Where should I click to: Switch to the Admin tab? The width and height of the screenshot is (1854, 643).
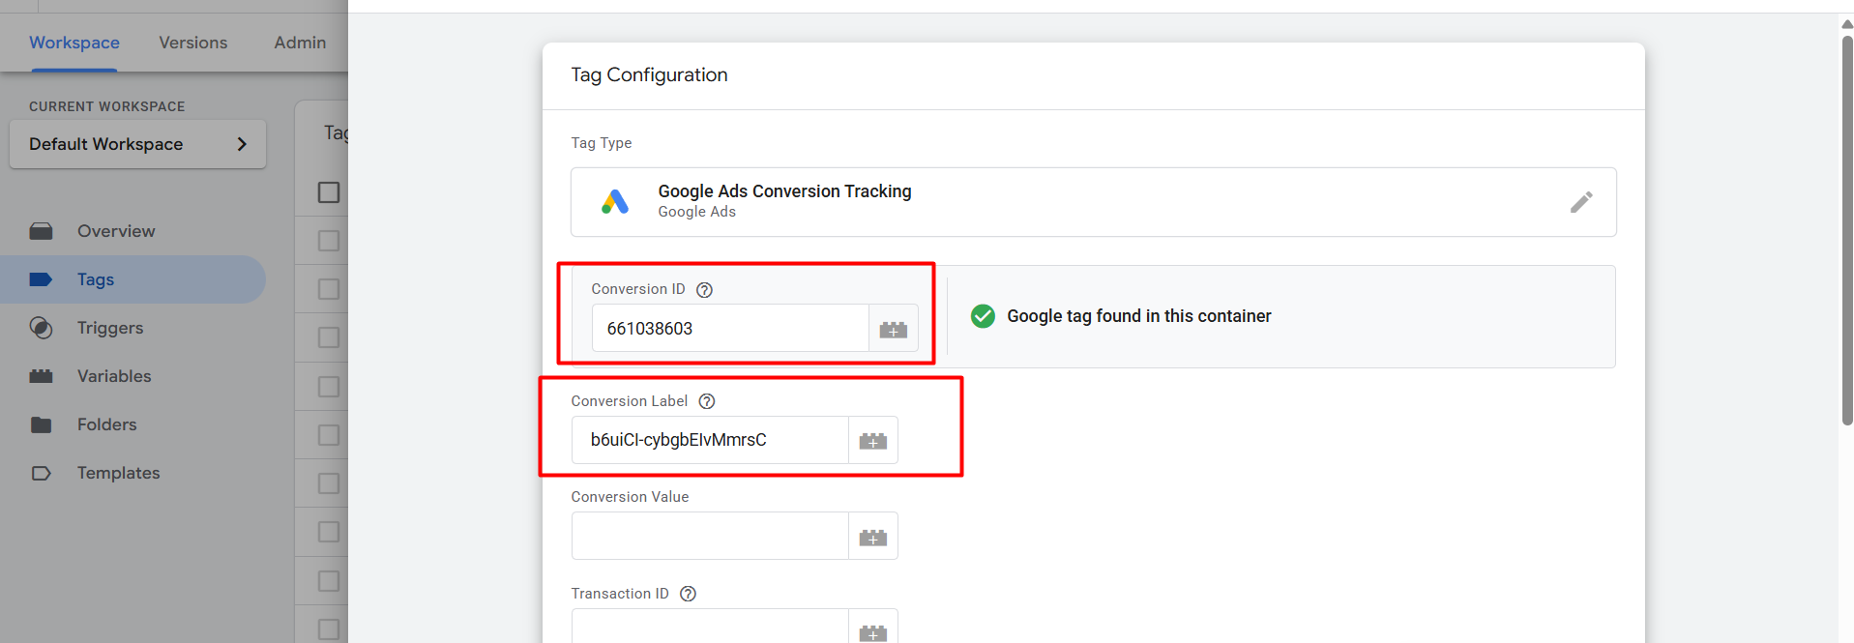pyautogui.click(x=300, y=43)
